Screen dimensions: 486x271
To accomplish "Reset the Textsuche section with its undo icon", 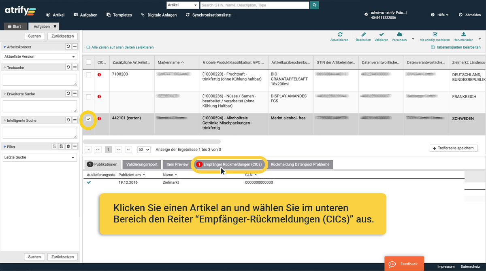I will pos(68,68).
